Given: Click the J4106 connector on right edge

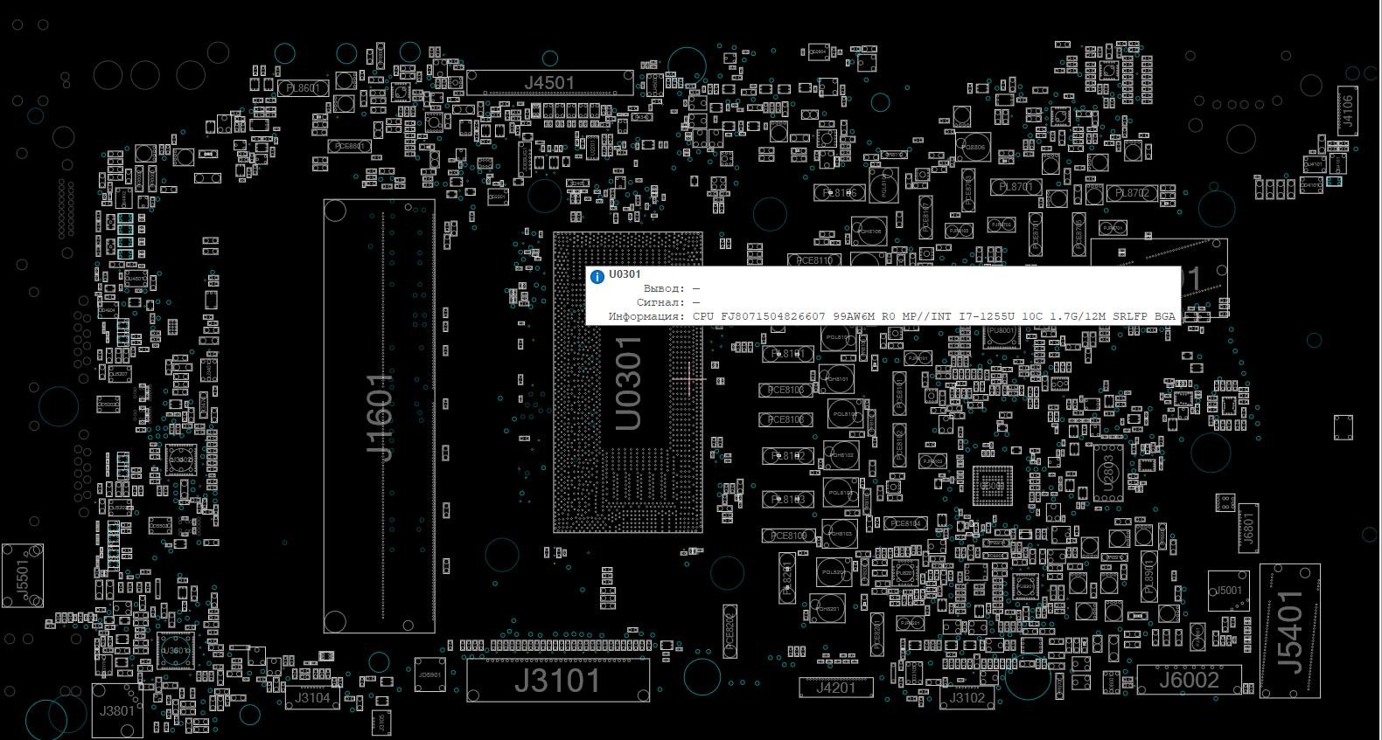Looking at the screenshot, I should click(1347, 111).
